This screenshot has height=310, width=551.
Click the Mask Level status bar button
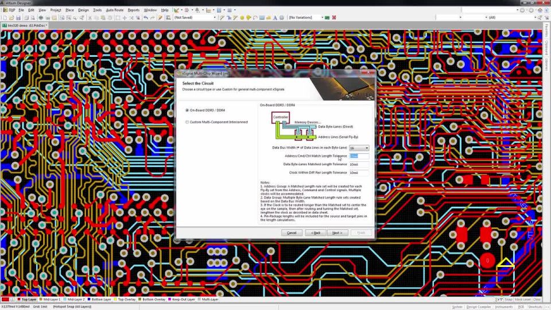522,300
